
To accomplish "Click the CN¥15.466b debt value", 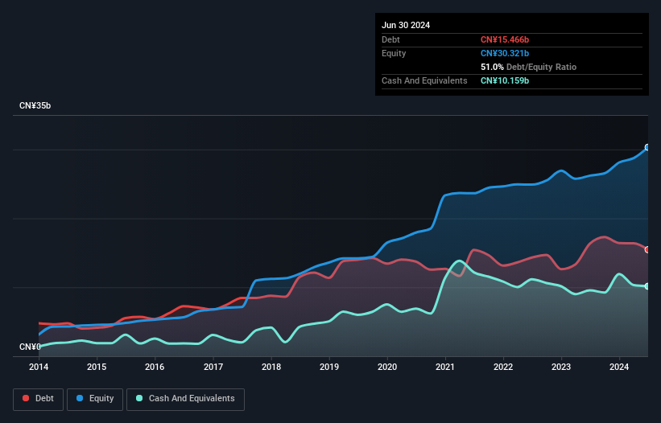I will (x=505, y=39).
